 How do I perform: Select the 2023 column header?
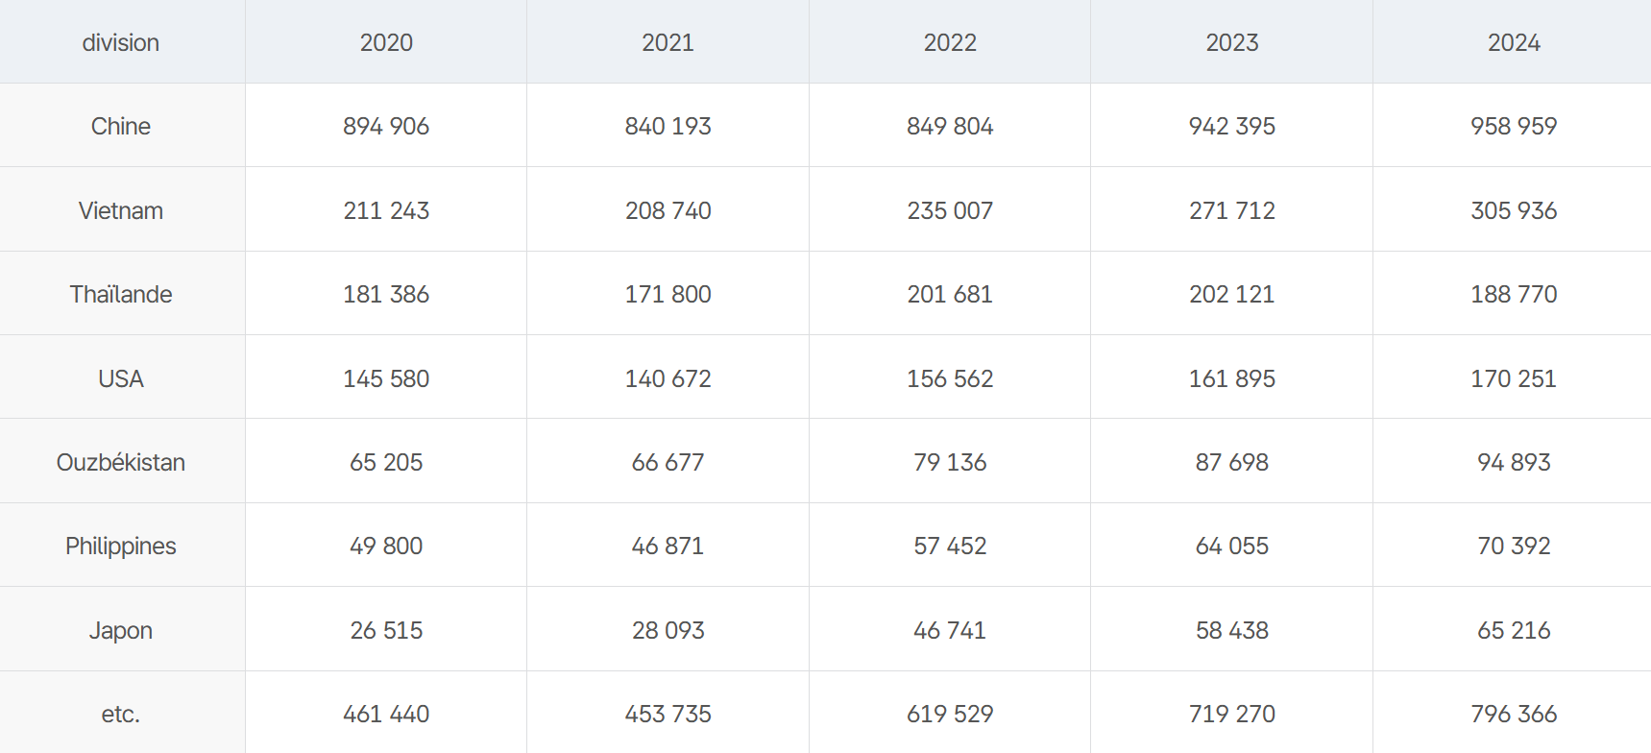(x=1232, y=42)
